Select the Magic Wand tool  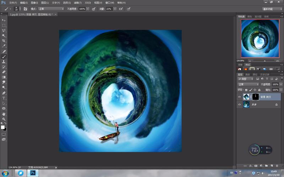pos(4,36)
